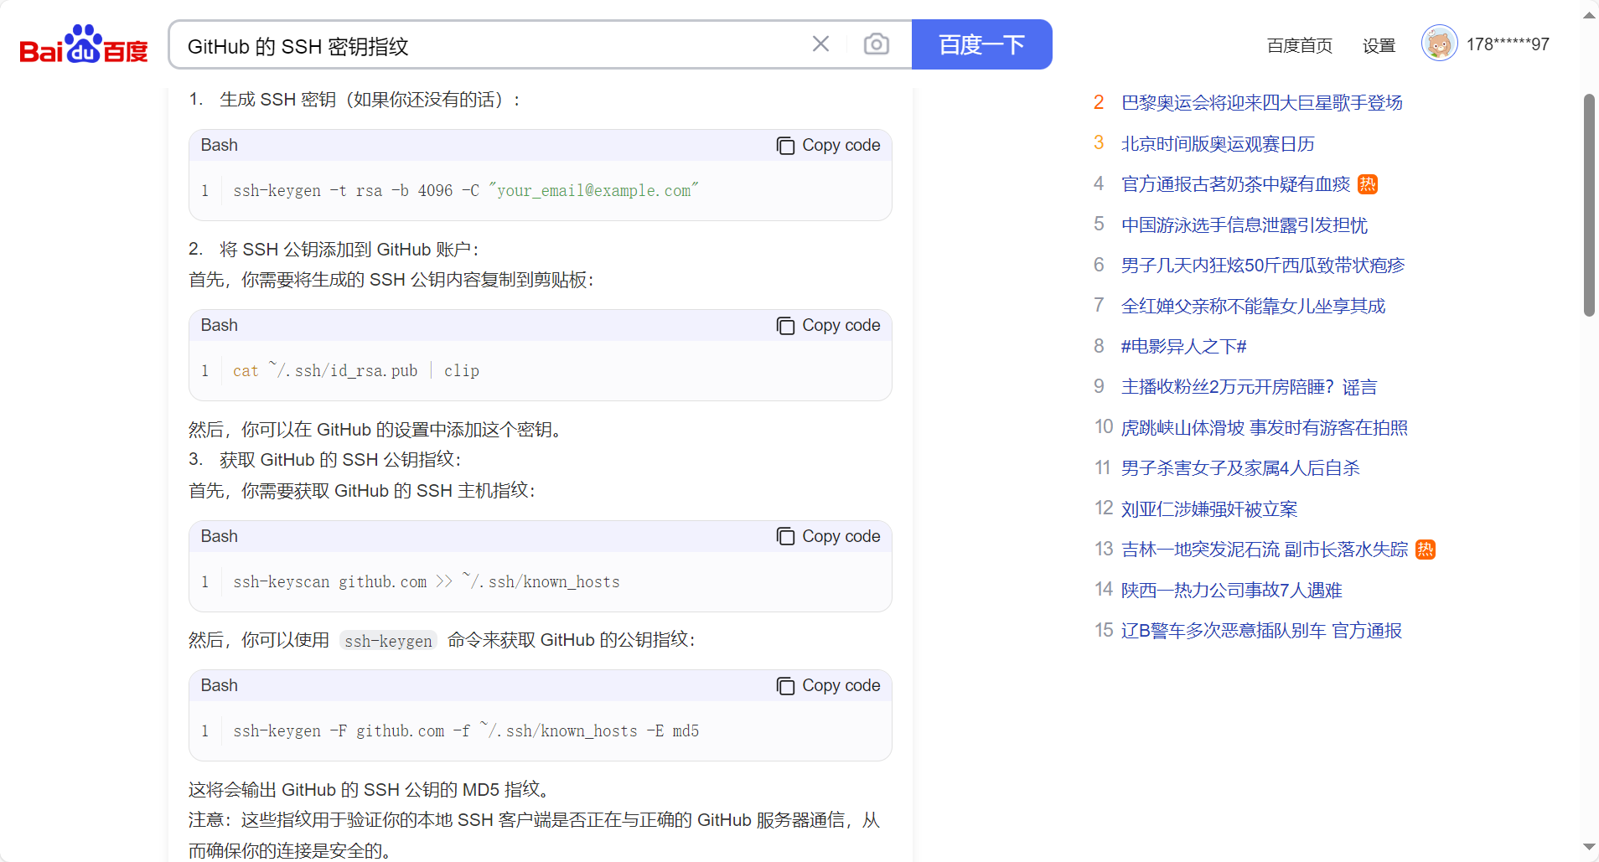Open 主播收粉丝2万元开房陪睡?谣言
This screenshot has height=862, width=1599.
[x=1249, y=387]
